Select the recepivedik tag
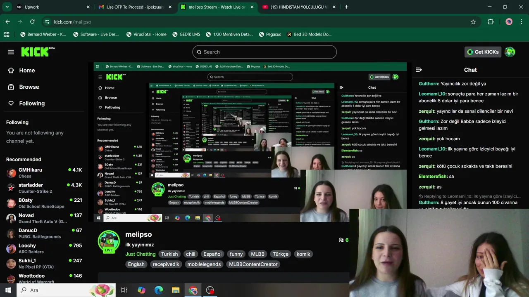 166,264
